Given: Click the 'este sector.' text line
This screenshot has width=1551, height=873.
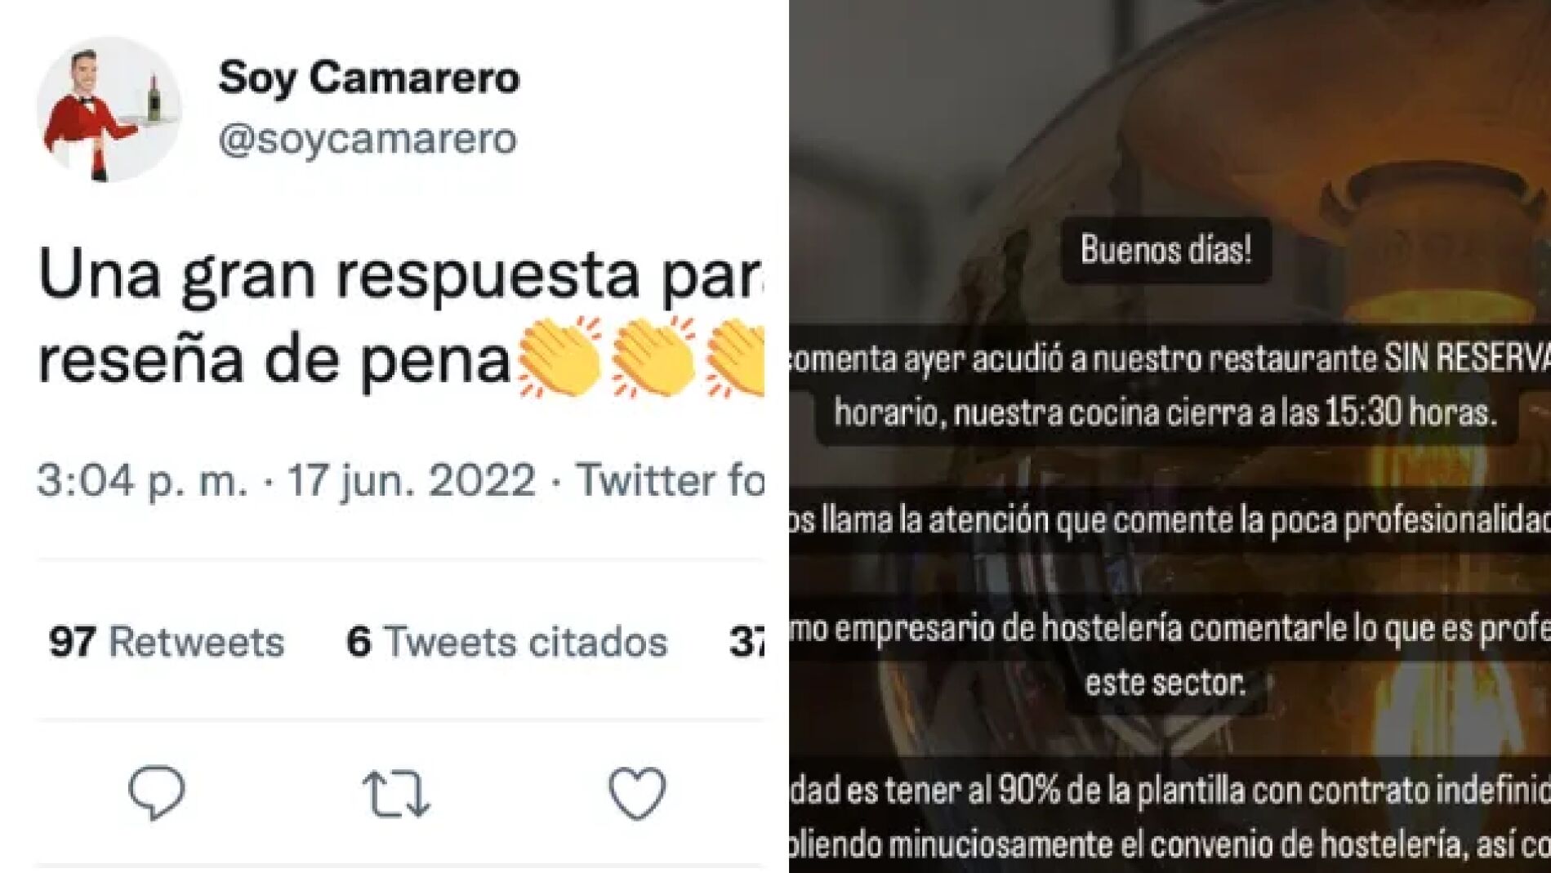Looking at the screenshot, I should tap(1165, 682).
